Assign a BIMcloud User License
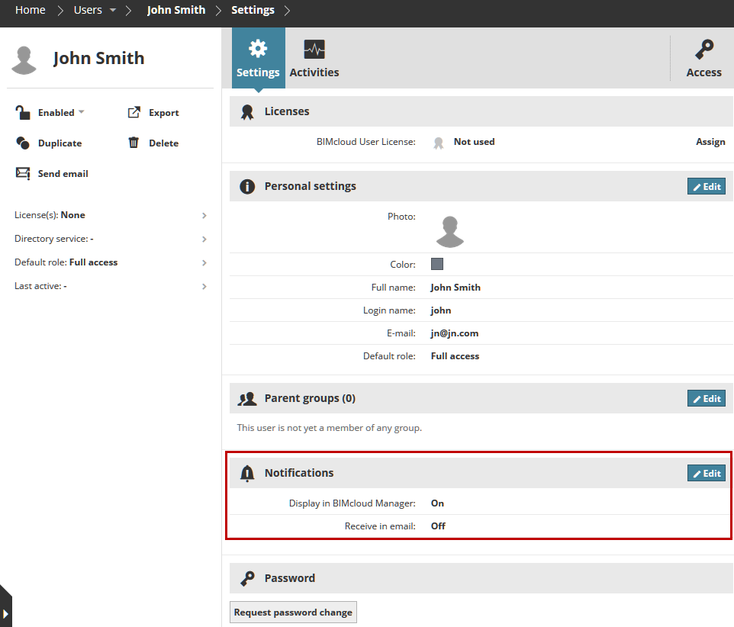 click(710, 142)
